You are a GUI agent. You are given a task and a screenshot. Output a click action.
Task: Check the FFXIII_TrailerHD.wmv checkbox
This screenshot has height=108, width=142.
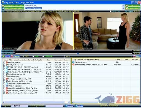(x=4, y=65)
